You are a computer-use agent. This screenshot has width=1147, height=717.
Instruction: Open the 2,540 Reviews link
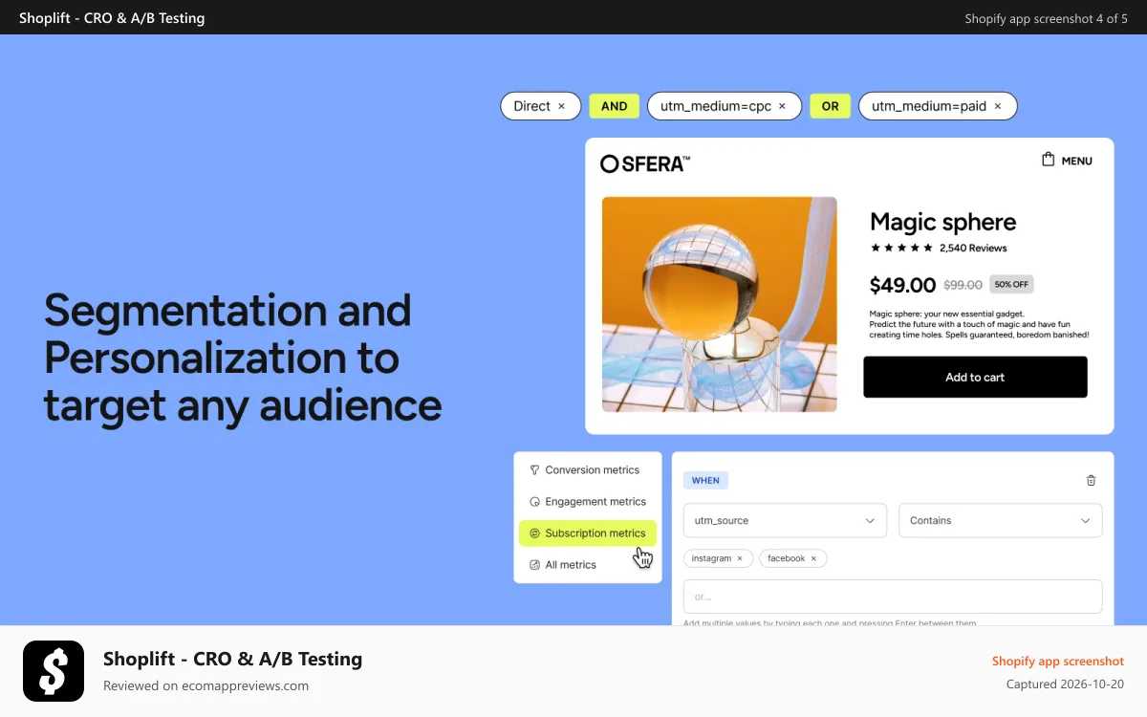click(973, 248)
